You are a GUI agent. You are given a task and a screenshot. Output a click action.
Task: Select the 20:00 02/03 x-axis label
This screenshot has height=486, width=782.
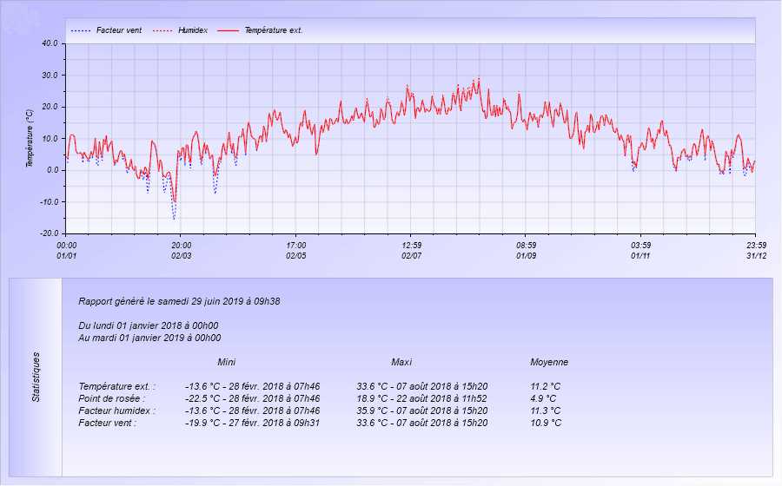pyautogui.click(x=181, y=250)
